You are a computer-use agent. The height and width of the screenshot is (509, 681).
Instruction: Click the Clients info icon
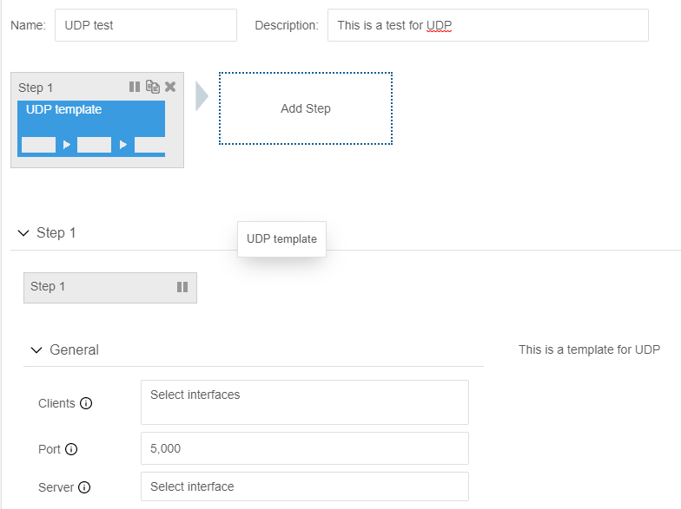pyautogui.click(x=86, y=403)
